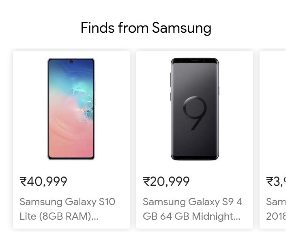Open the black Galaxy S9 phone image
The width and height of the screenshot is (292, 246).
(x=194, y=109)
